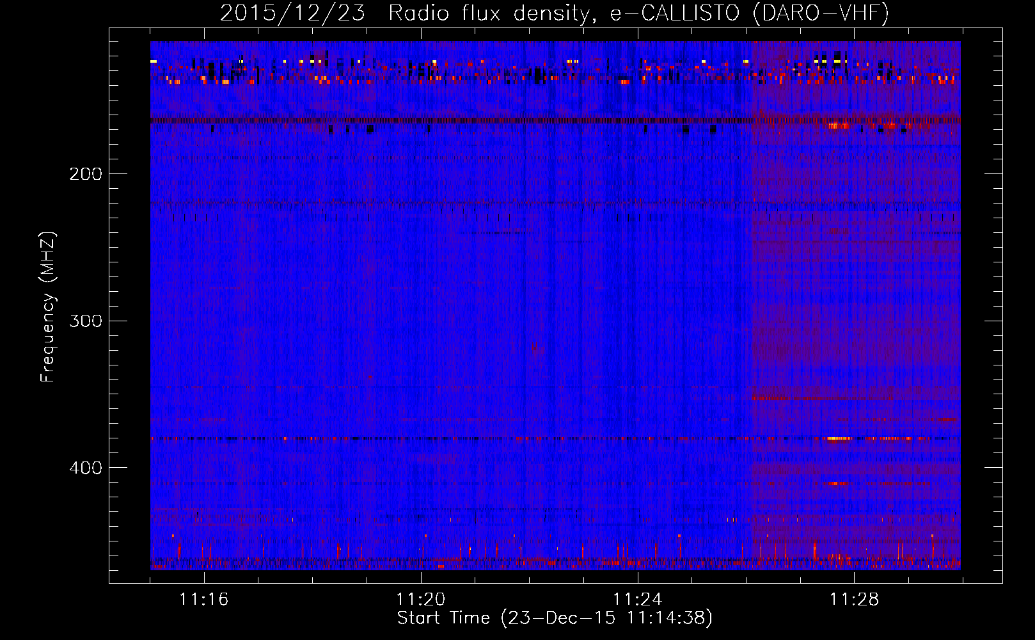Click the 11:16 time axis label
Image resolution: width=1035 pixels, height=640 pixels.
(x=203, y=600)
